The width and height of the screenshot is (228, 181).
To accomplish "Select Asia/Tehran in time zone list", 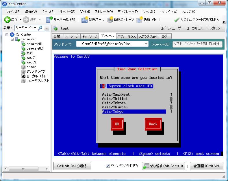I will (x=114, y=103).
